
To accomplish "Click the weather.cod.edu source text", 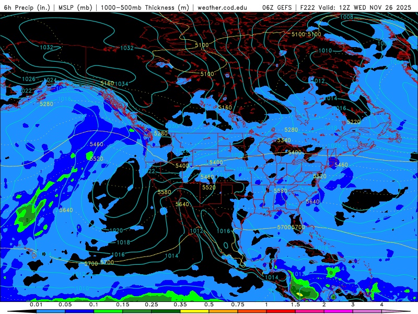I will (222, 7).
